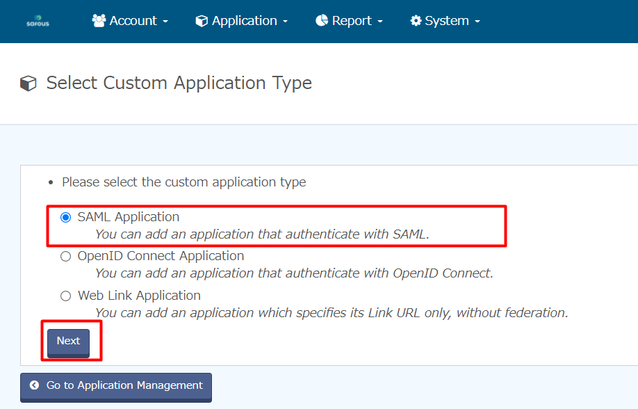The height and width of the screenshot is (409, 638).
Task: Click the Safous logo in the header
Action: (x=38, y=22)
